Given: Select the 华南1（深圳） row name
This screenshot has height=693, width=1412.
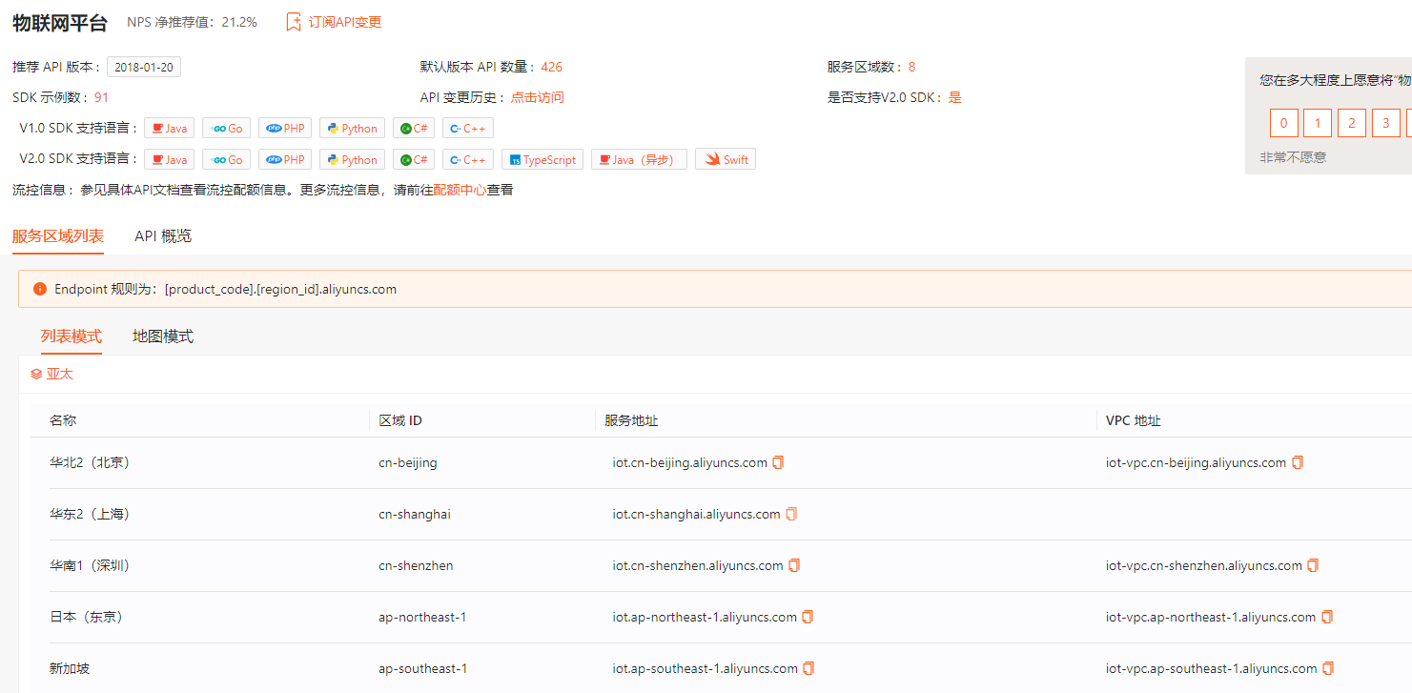Looking at the screenshot, I should point(90,565).
